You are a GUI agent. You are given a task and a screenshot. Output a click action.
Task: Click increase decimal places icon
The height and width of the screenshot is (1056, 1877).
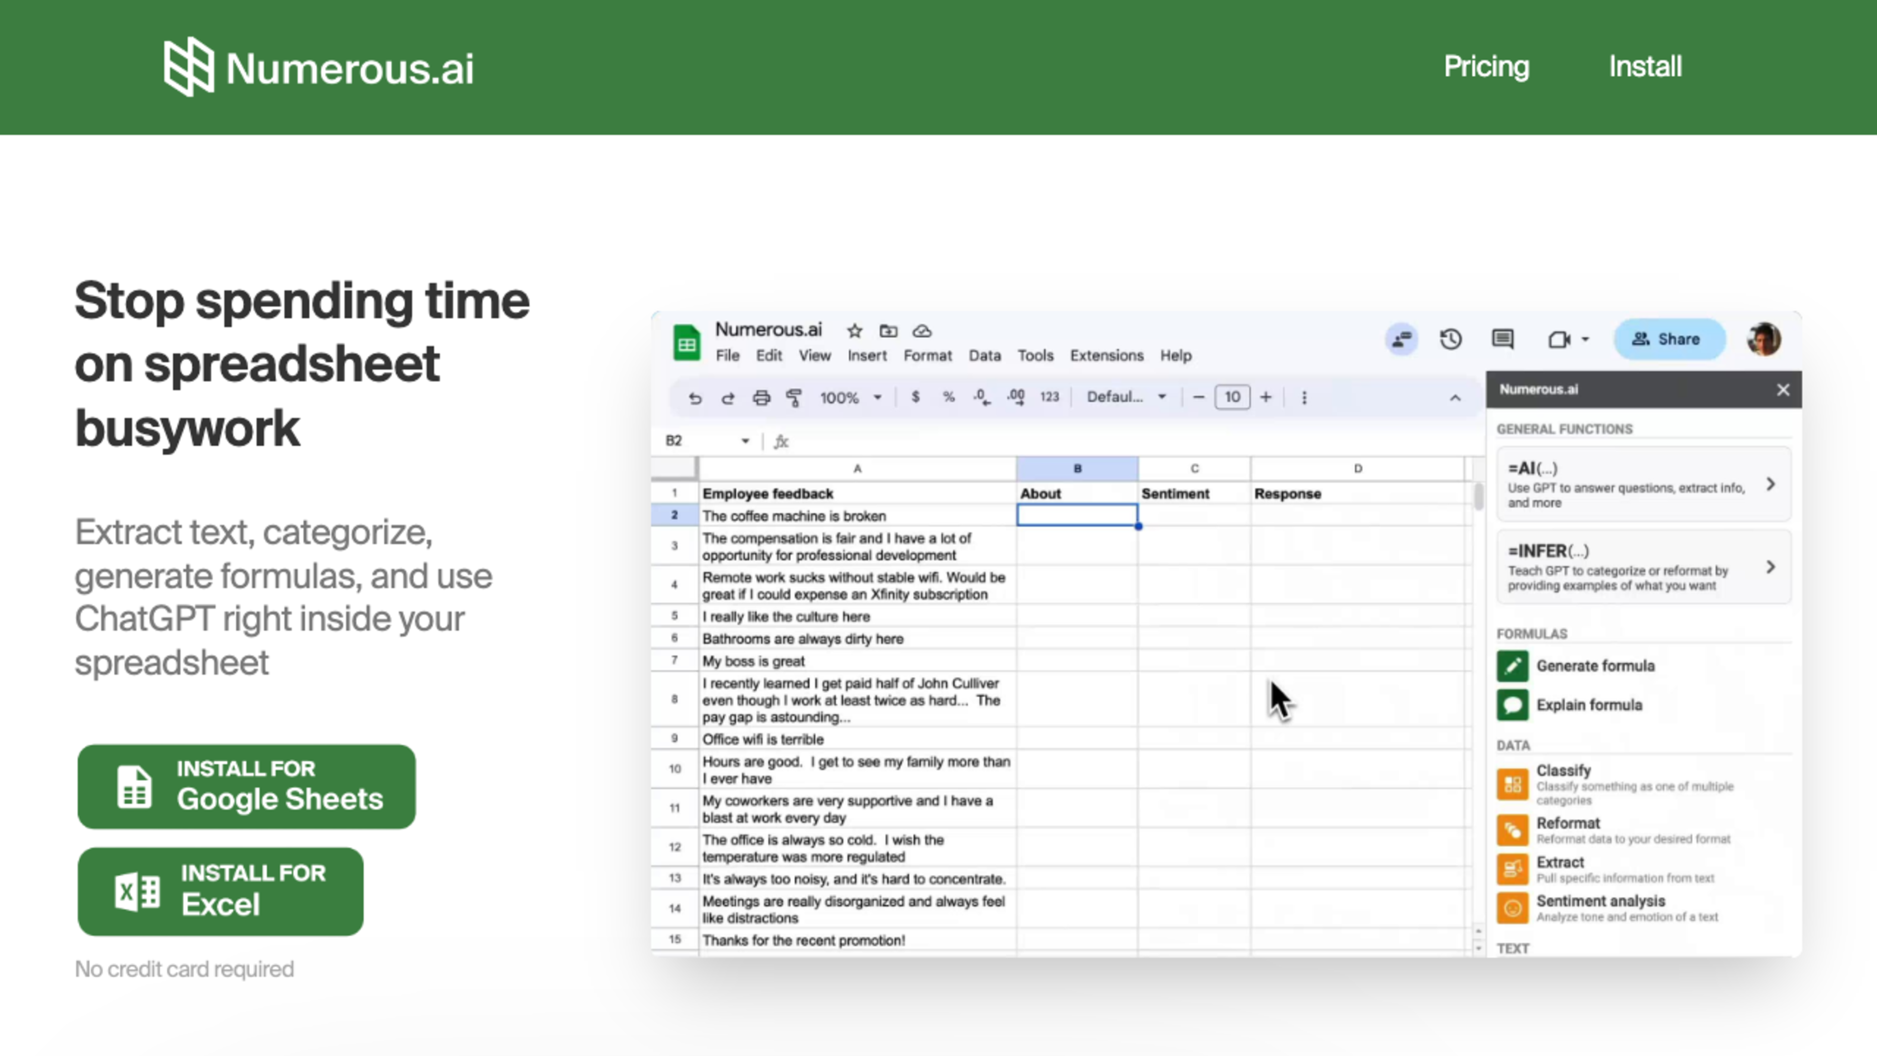point(1016,397)
